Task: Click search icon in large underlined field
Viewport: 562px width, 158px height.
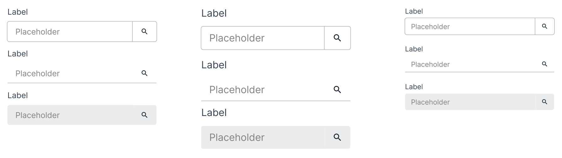Action: coord(337,90)
